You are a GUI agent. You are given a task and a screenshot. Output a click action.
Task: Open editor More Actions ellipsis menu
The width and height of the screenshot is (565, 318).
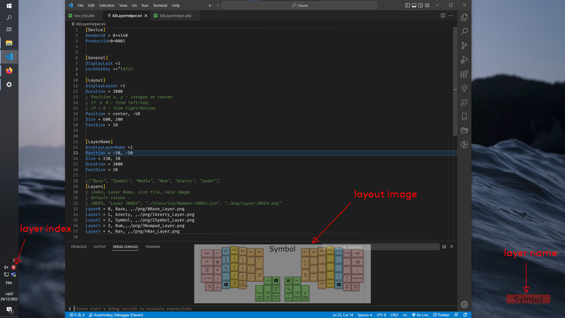point(451,16)
